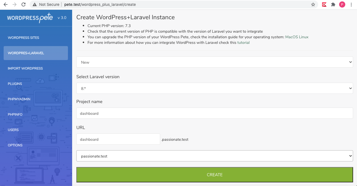The image size is (357, 186).
Task: Open the Chrome profile avatar
Action: (x=342, y=4)
